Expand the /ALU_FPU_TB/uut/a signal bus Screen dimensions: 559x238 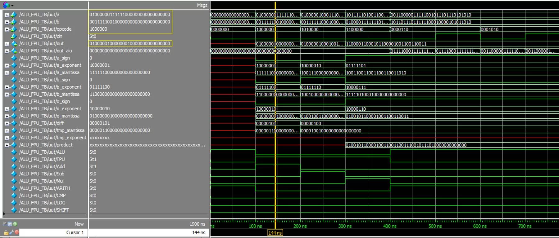pyautogui.click(x=7, y=15)
